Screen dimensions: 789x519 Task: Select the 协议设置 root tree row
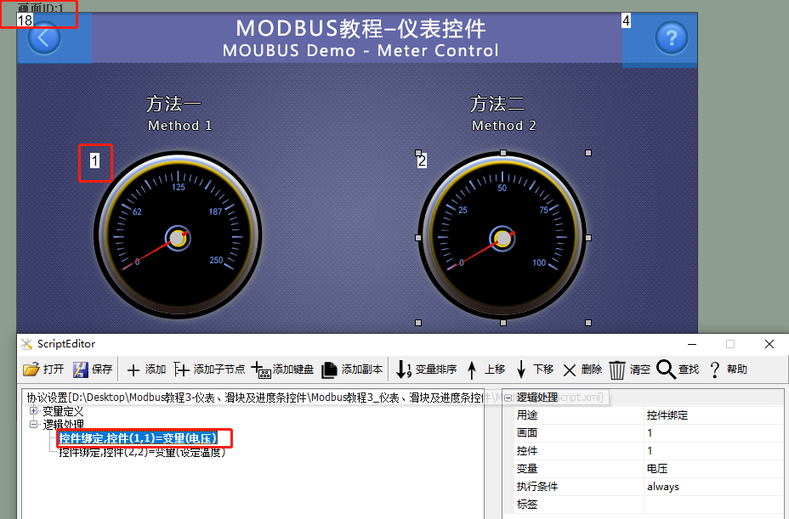(254, 398)
